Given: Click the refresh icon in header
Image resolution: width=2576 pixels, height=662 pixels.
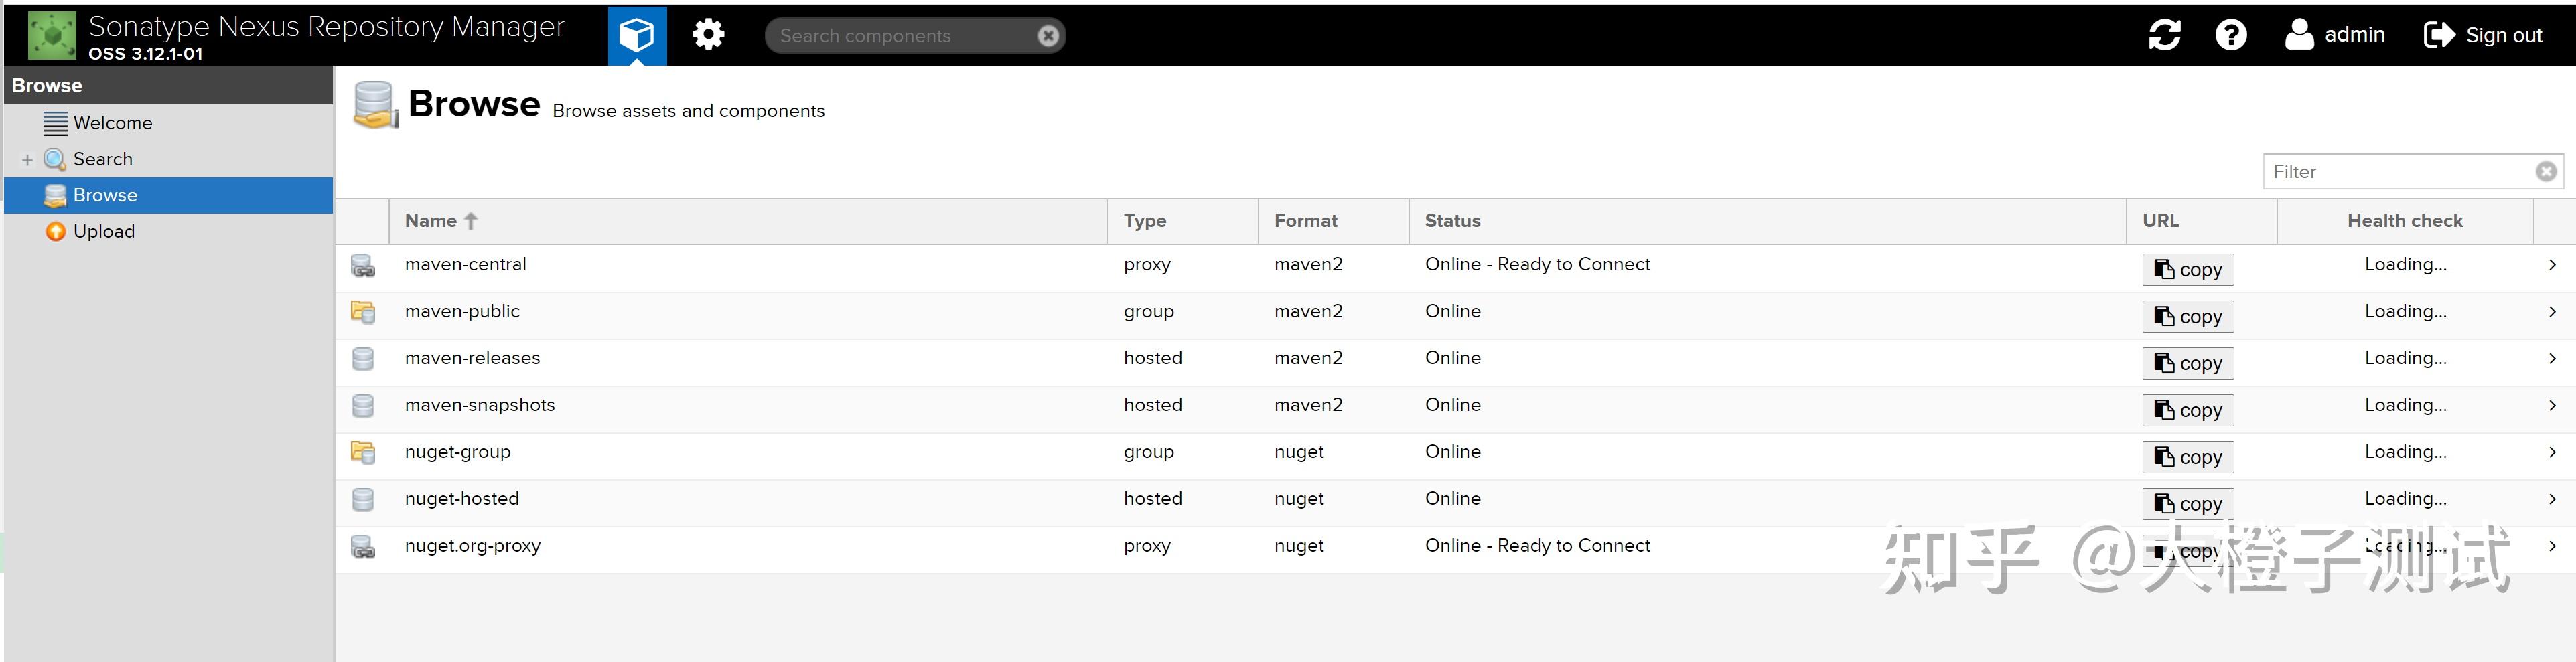Looking at the screenshot, I should (2164, 35).
